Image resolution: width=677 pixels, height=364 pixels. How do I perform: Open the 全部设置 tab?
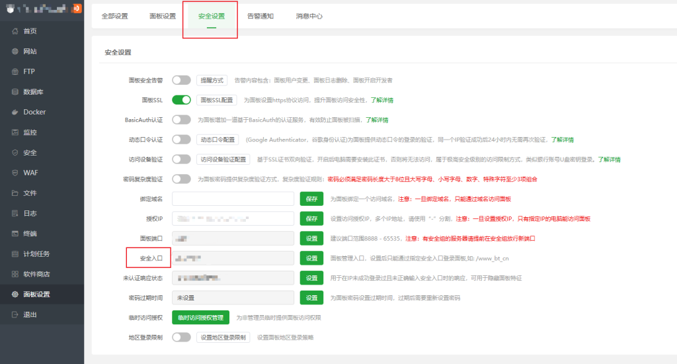(115, 17)
